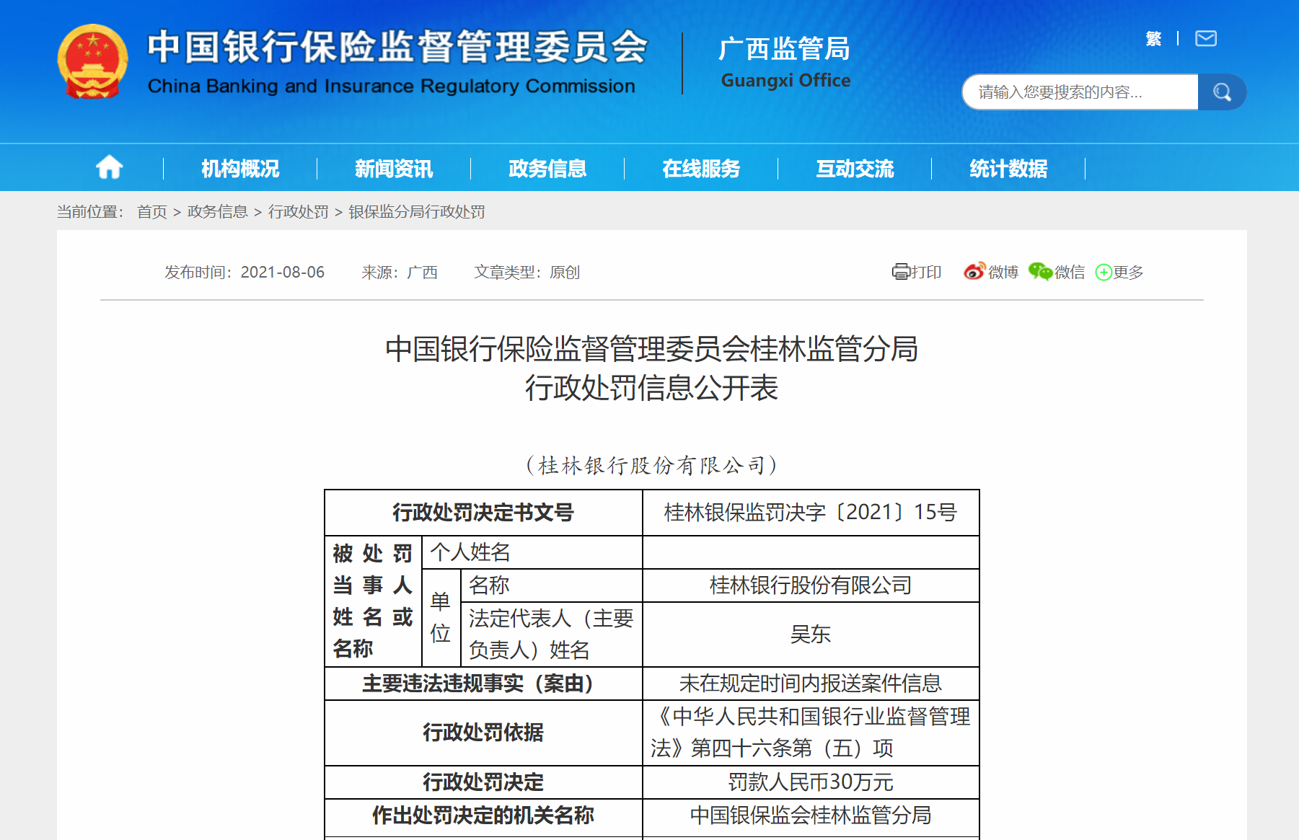Screen dimensions: 1299x840
Task: Switch to traditional Chinese with 繁
Action: click(1153, 38)
